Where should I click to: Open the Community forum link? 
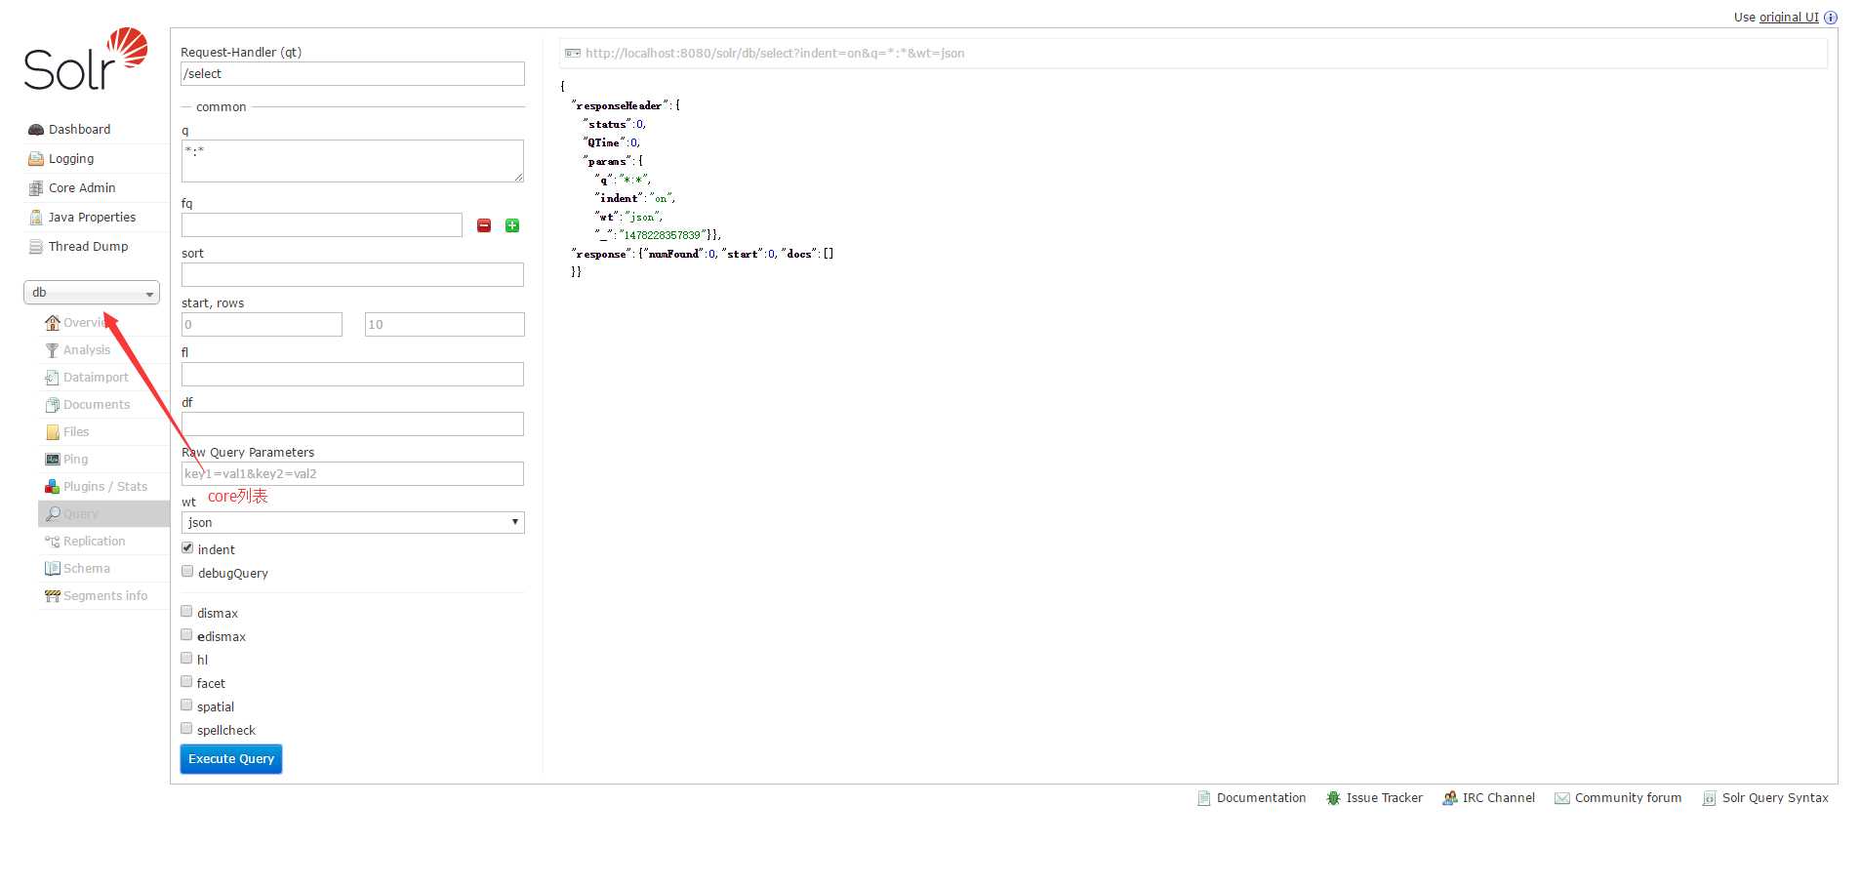click(x=1628, y=798)
